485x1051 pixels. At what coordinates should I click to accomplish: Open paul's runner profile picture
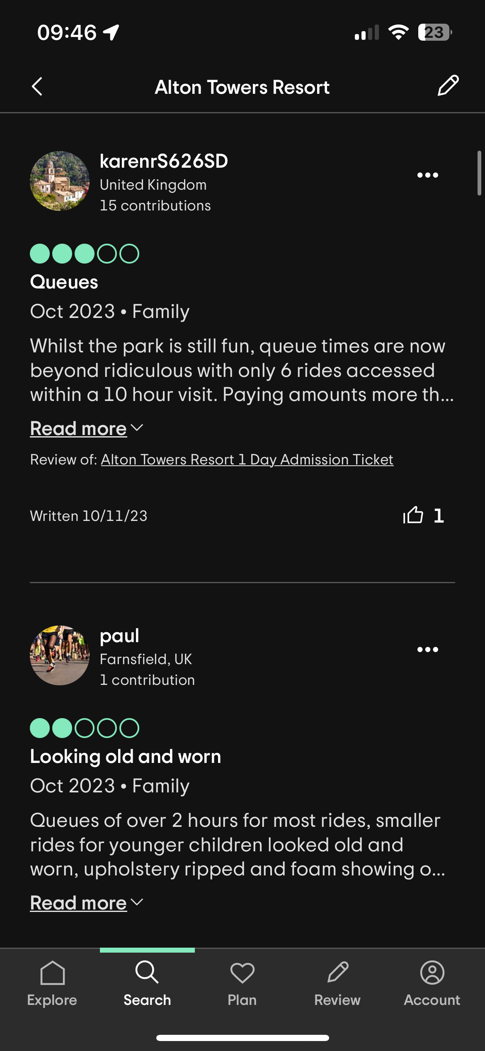click(60, 655)
